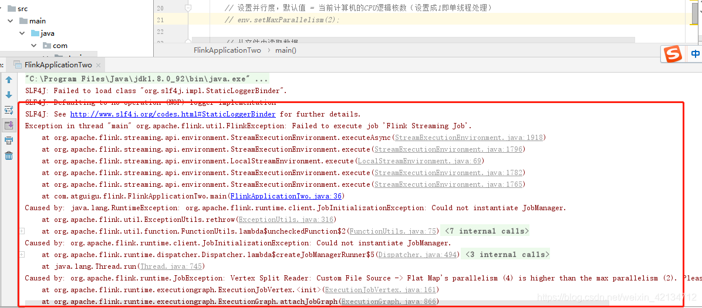
Task: Open LocalStreamEnvironment.java:69 link
Action: 420,160
